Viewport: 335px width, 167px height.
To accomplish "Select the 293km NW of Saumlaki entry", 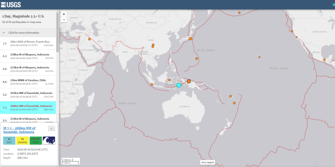I will point(30,95).
